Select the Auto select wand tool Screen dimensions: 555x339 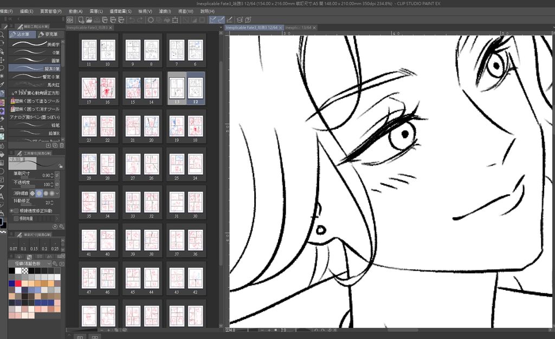2,76
